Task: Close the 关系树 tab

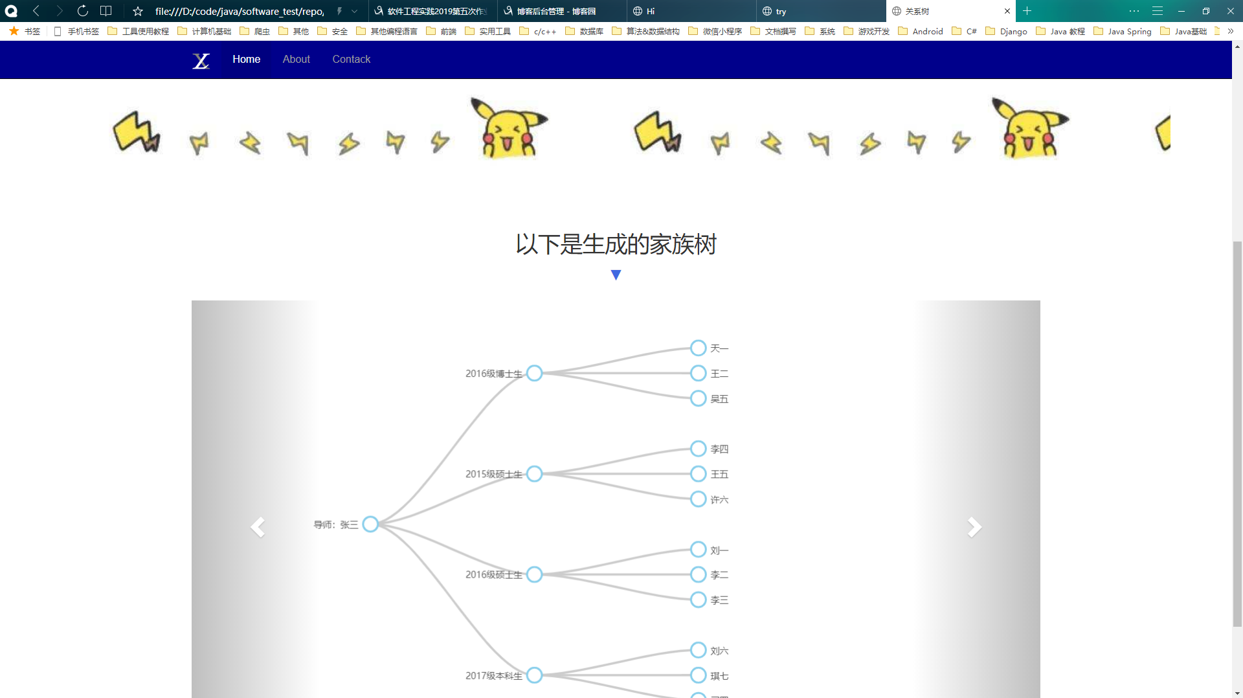Action: (1007, 11)
